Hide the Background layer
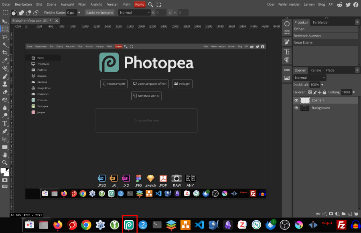Viewport: 361px width, 233px height. tap(296, 108)
